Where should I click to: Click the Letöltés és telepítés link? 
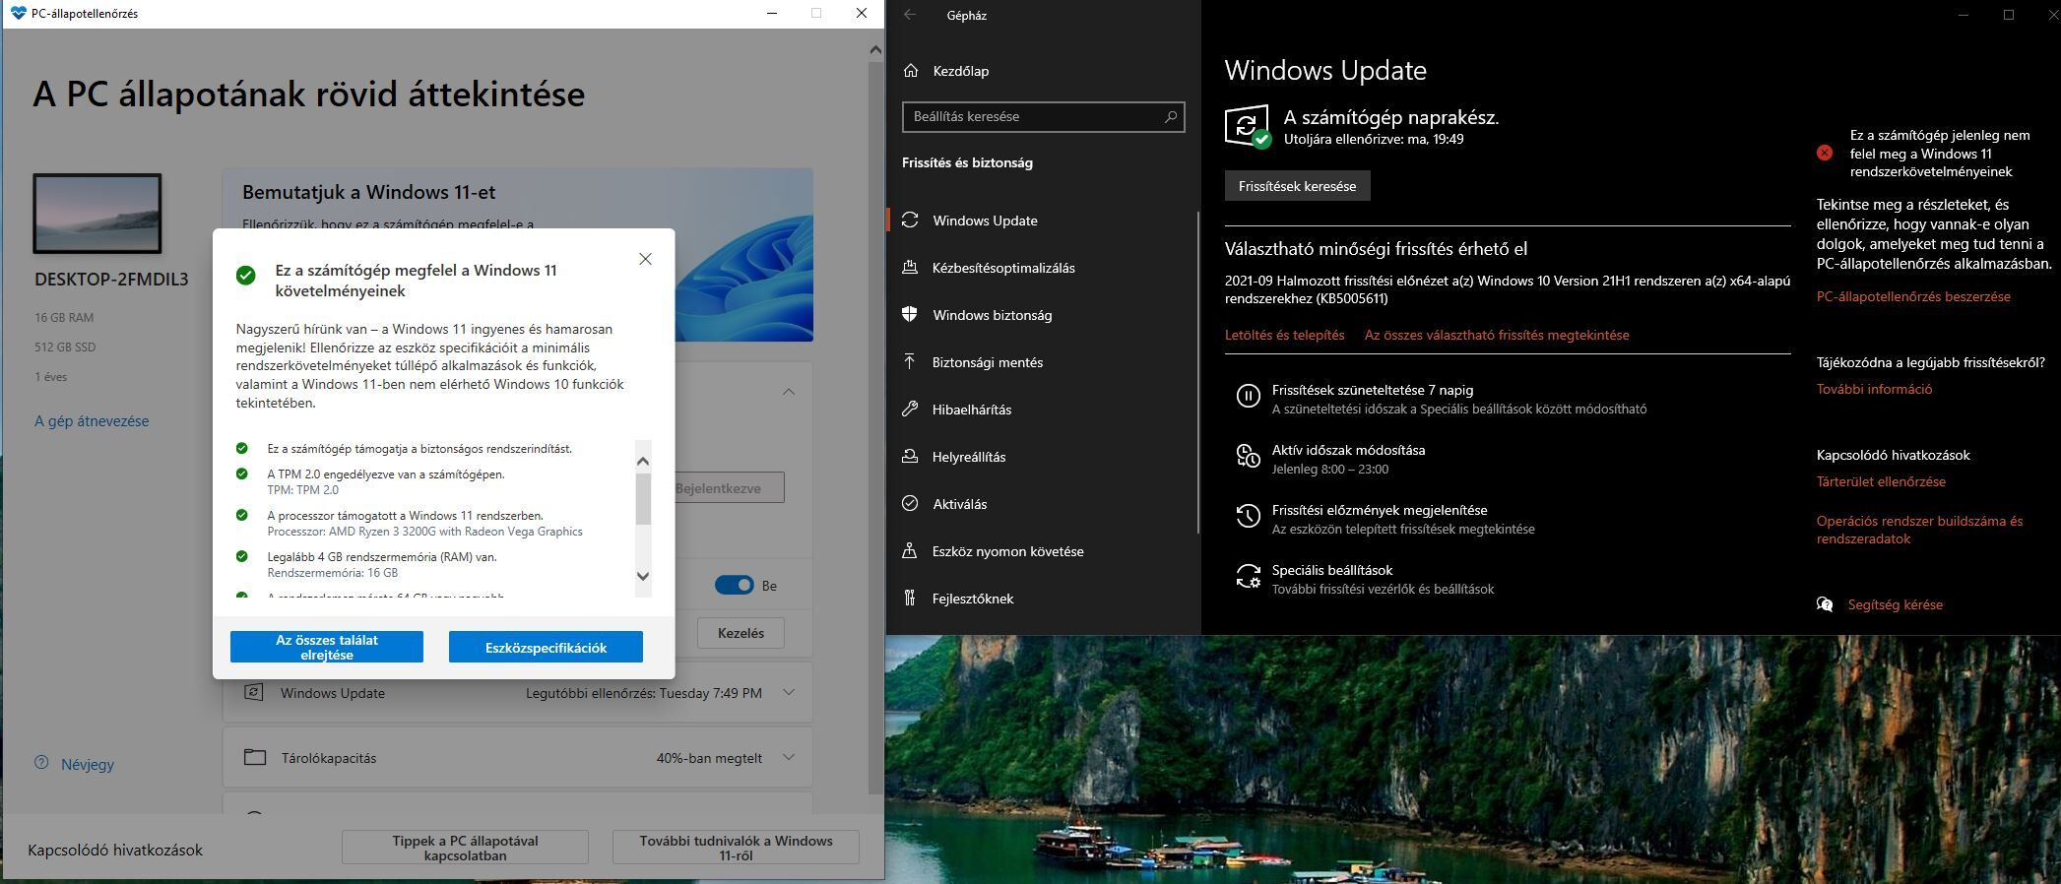click(x=1284, y=335)
